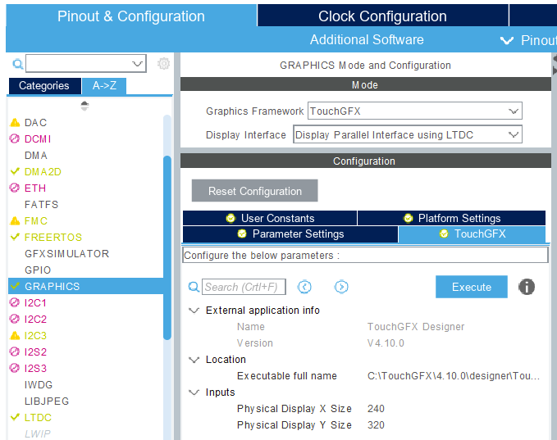Viewport: 557px width, 440px height.
Task: Select GPIO in peripheral list
Action: tap(38, 270)
